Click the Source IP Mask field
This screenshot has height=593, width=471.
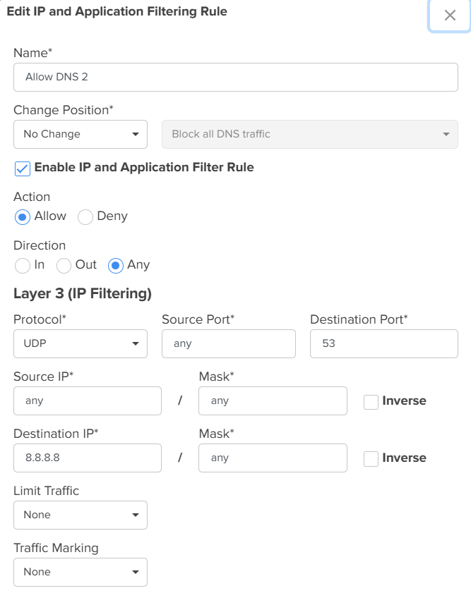[x=273, y=401]
